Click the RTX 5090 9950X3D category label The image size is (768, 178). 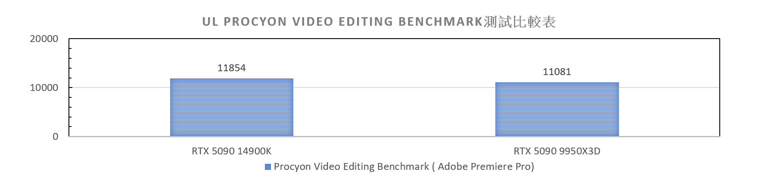(x=557, y=151)
